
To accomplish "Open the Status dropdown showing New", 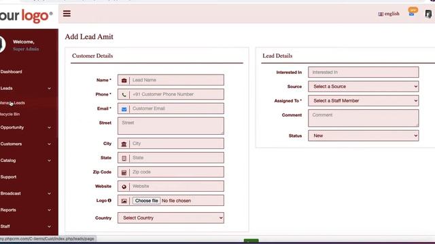I will pos(363,136).
